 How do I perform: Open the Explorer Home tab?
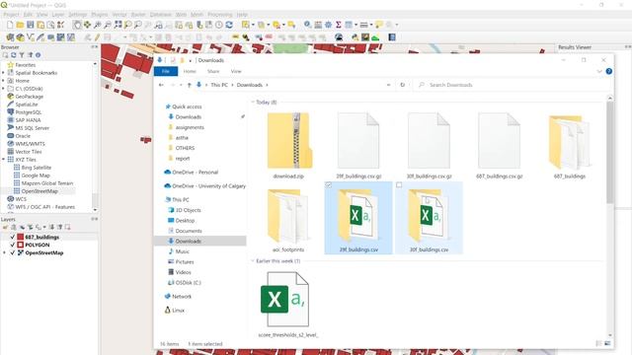[x=190, y=71]
